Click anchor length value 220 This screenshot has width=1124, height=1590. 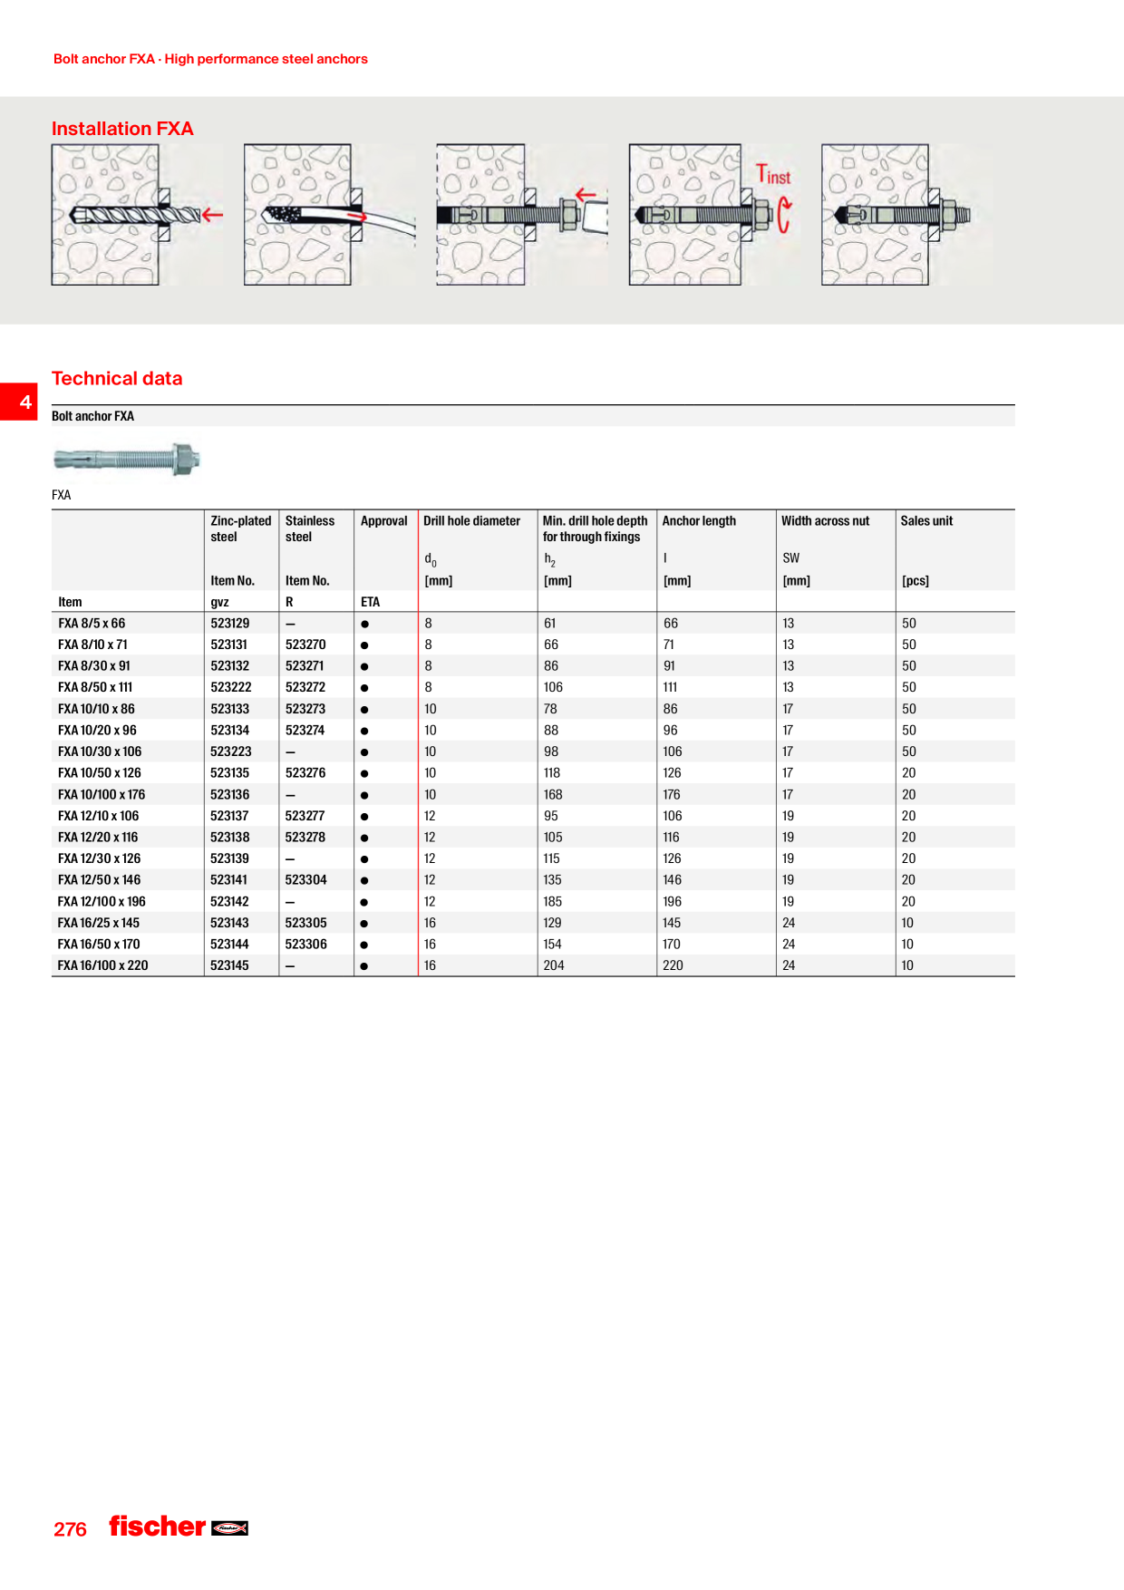tap(673, 965)
